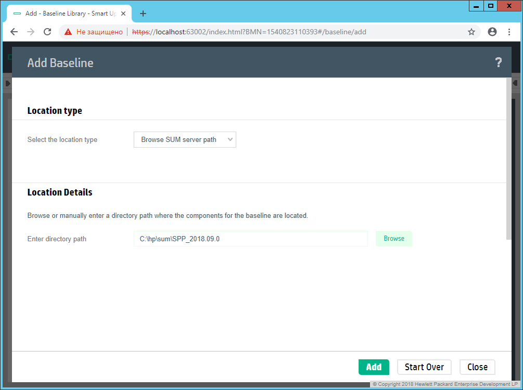Open a new browser tab
Screen dimensions: 523x390
(143, 14)
